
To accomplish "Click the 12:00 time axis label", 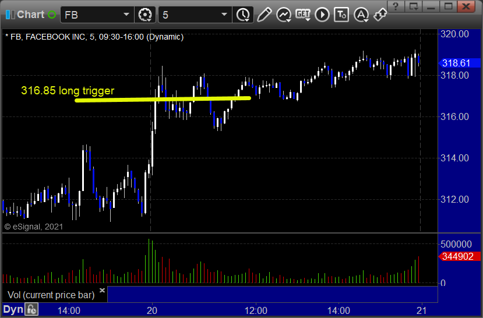I will tap(256, 310).
